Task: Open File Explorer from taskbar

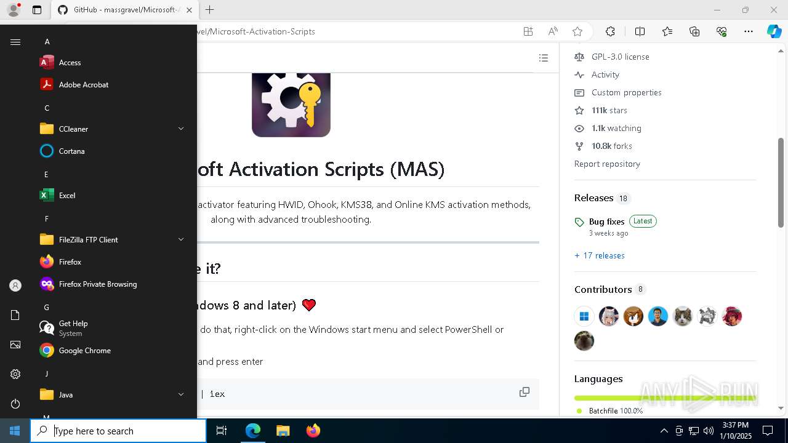Action: tap(283, 431)
